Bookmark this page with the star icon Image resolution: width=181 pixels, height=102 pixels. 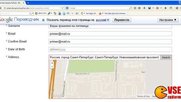coord(135,8)
